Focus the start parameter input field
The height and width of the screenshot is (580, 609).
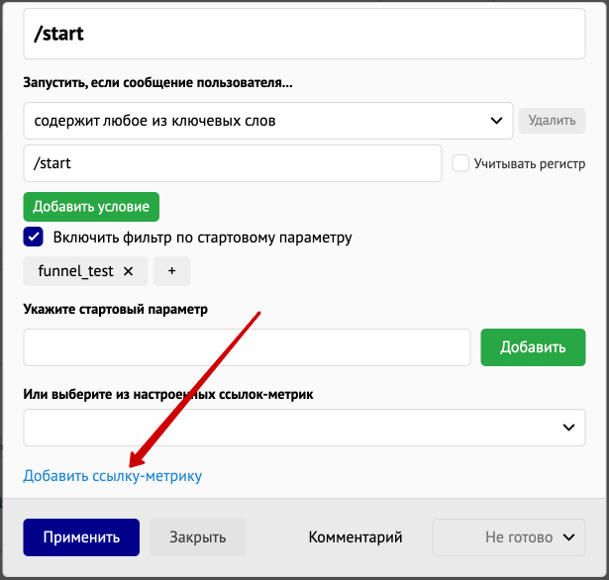(x=247, y=347)
